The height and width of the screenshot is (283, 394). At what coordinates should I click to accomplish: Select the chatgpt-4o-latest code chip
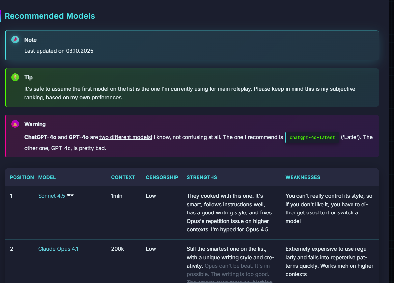pyautogui.click(x=312, y=137)
